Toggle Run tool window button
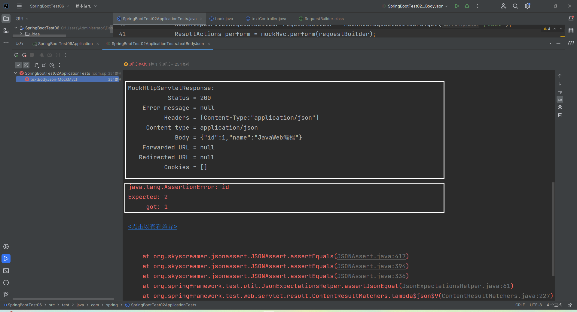Image resolution: width=577 pixels, height=312 pixels. (6, 259)
